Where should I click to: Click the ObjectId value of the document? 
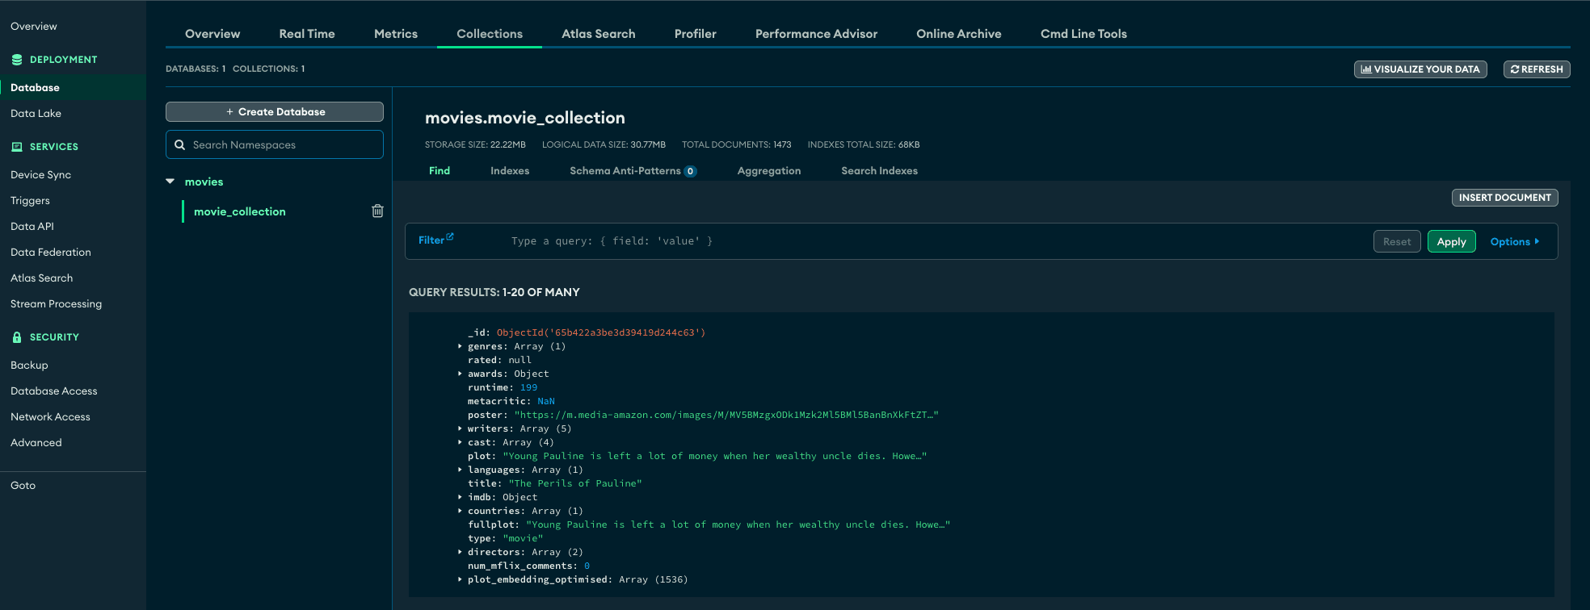point(601,332)
